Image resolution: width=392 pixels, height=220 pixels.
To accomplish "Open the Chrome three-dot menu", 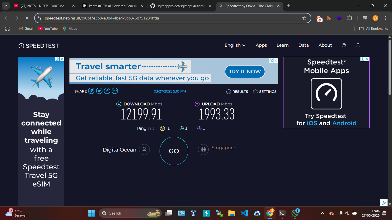I will (385, 18).
